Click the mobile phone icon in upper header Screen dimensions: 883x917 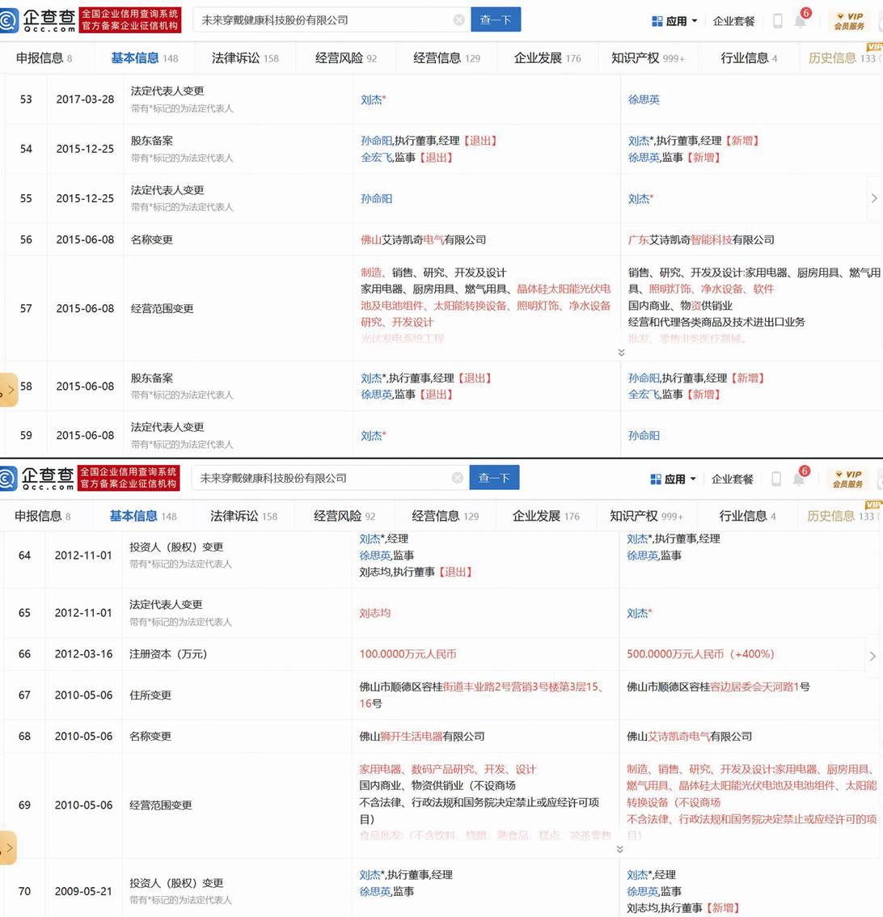pyautogui.click(x=778, y=21)
